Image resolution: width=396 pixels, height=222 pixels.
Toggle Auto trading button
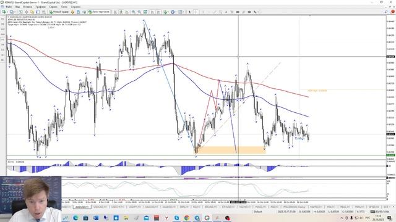tap(99, 12)
